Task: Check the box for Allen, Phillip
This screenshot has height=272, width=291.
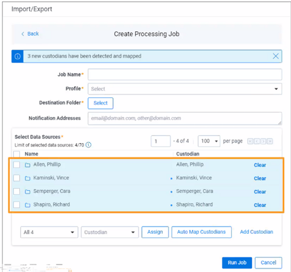Action: point(17,165)
